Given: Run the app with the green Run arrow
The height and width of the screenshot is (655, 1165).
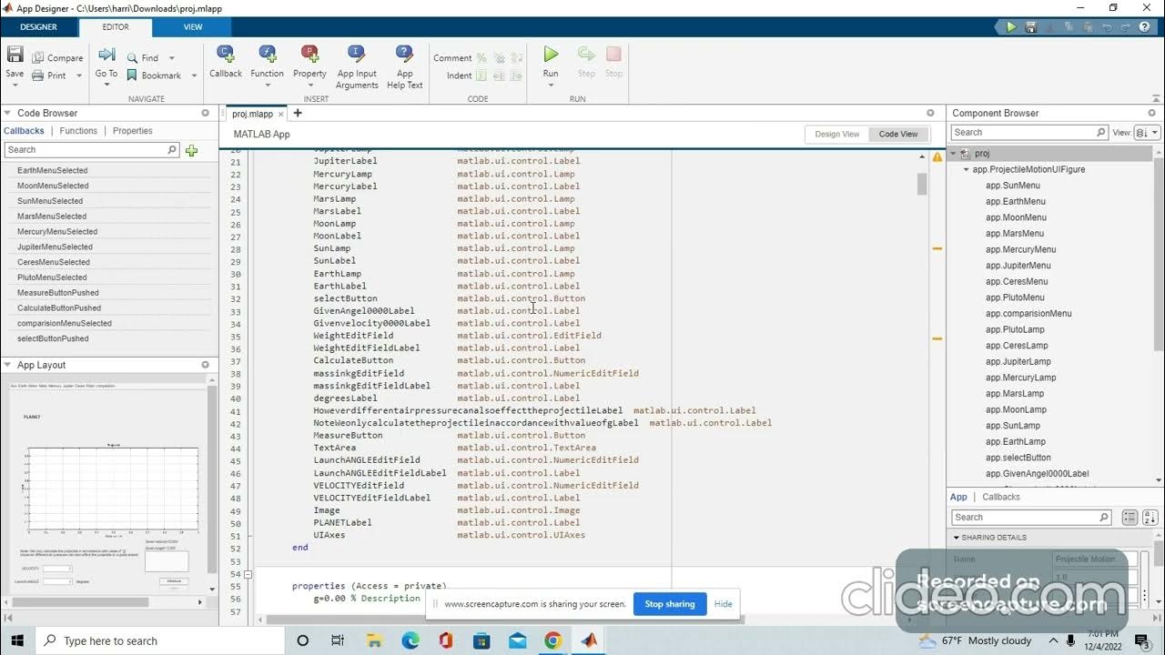Looking at the screenshot, I should (x=551, y=55).
